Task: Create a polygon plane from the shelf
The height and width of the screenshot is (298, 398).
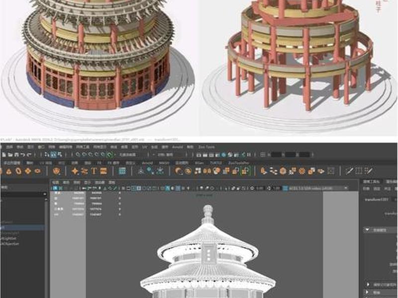Action: click(x=28, y=171)
